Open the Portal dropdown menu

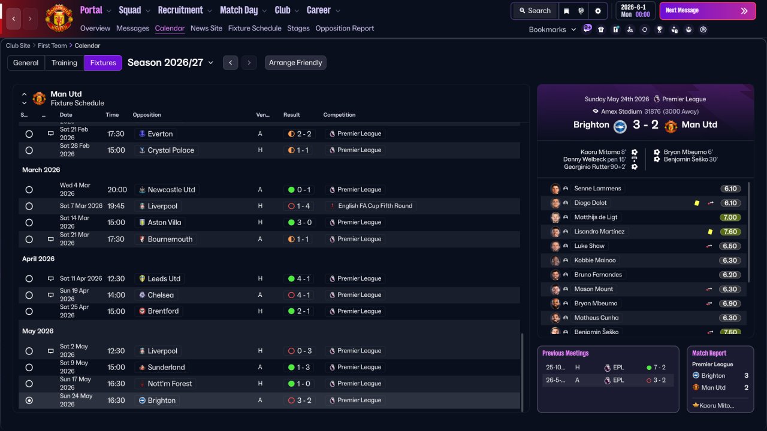point(95,10)
